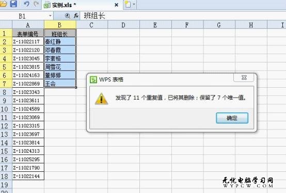
Task: Select column F header
Action: [187, 25]
